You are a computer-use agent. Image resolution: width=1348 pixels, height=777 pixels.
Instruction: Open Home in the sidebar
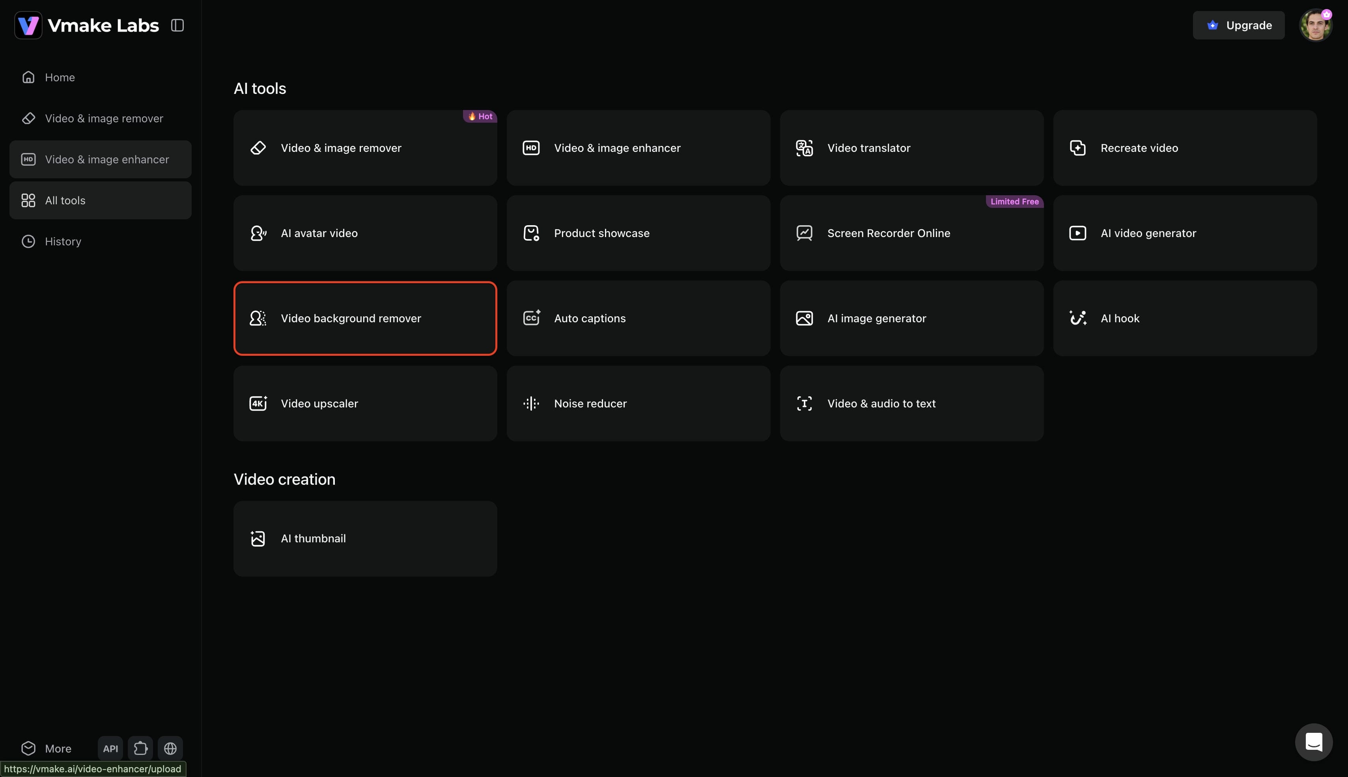100,77
